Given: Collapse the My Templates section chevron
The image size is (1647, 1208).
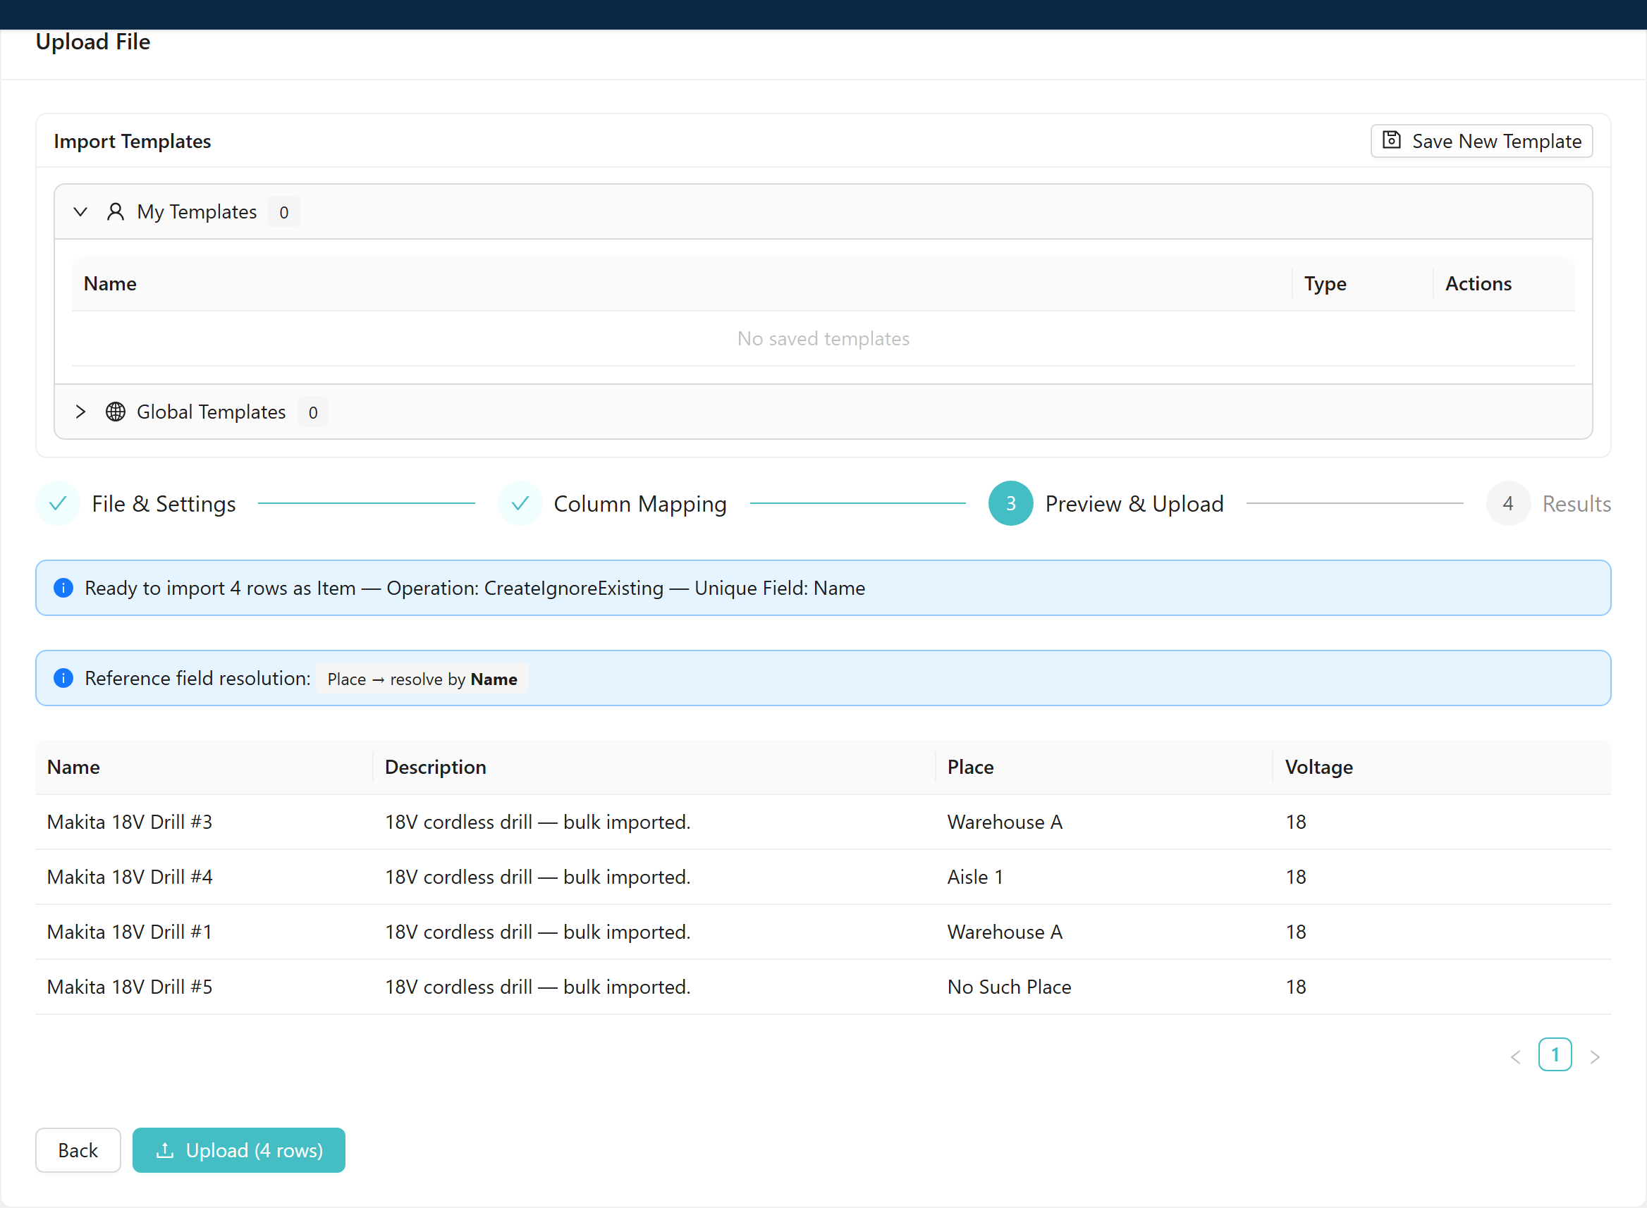Looking at the screenshot, I should pos(80,212).
